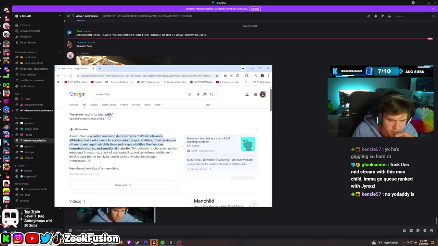This screenshot has width=438, height=246.
Task: Open All Bookmarks folder
Action: click(261, 82)
